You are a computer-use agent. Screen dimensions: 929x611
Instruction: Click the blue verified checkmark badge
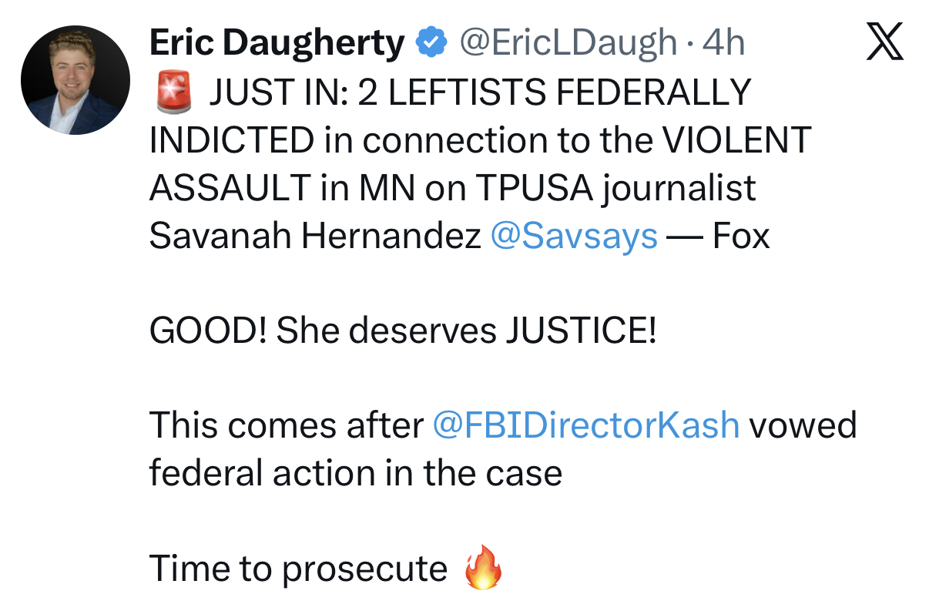click(431, 42)
